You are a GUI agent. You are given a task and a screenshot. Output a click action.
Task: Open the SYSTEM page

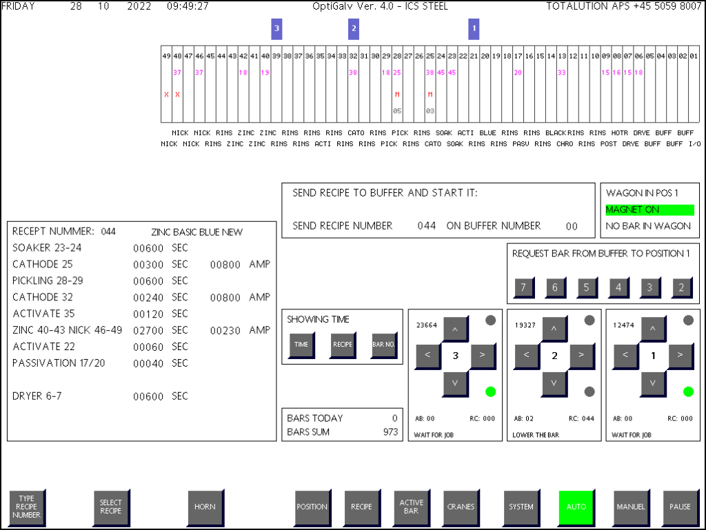point(521,507)
